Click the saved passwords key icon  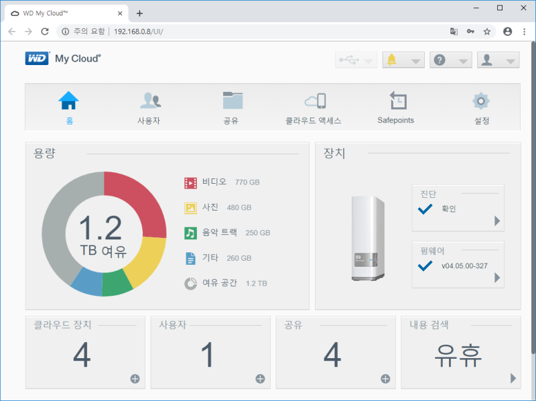click(471, 32)
